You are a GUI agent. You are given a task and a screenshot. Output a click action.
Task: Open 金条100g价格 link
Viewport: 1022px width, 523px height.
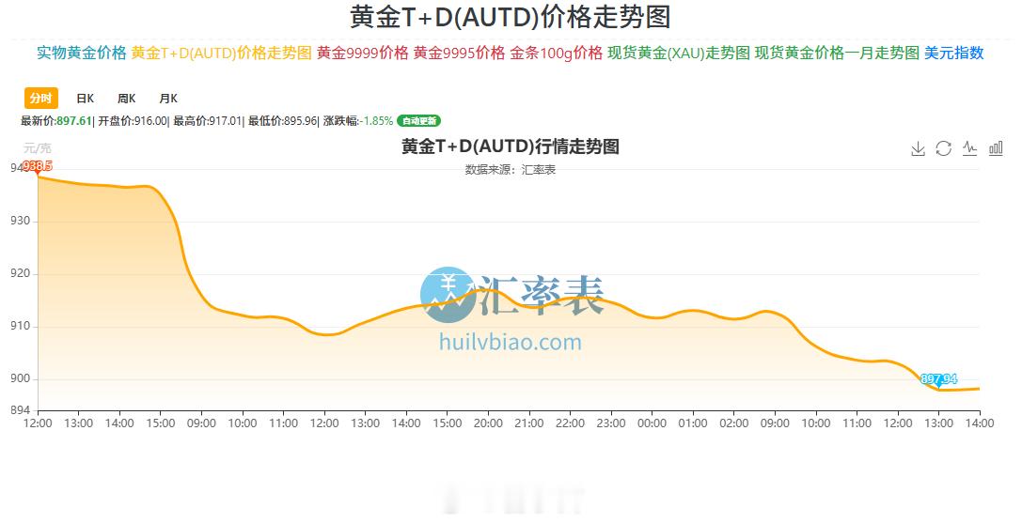coord(556,53)
